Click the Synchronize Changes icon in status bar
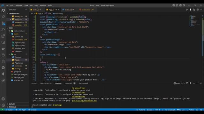204x114 pixels. [x=16, y=110]
